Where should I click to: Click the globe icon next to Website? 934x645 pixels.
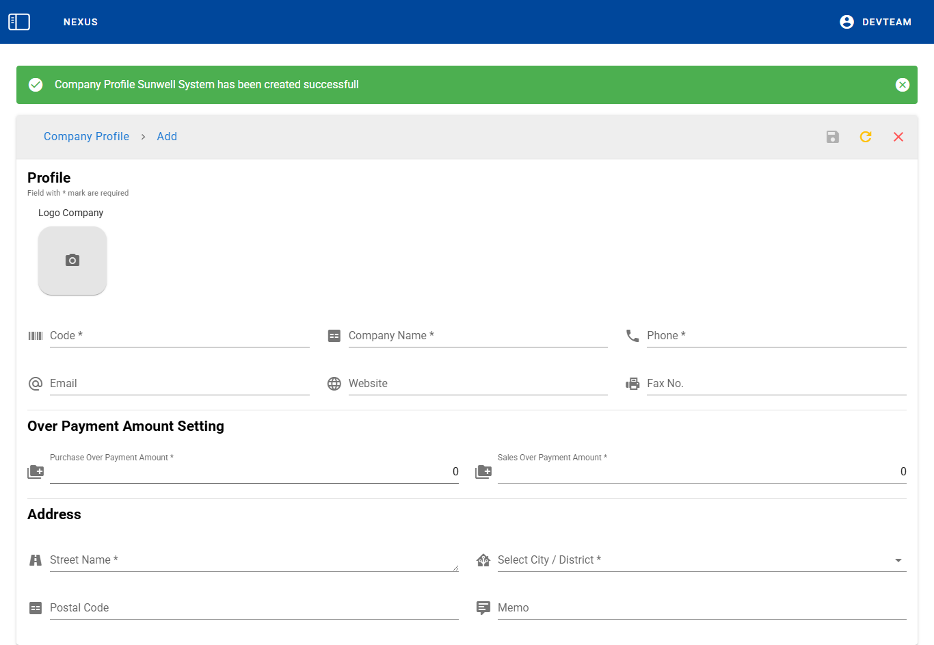334,384
